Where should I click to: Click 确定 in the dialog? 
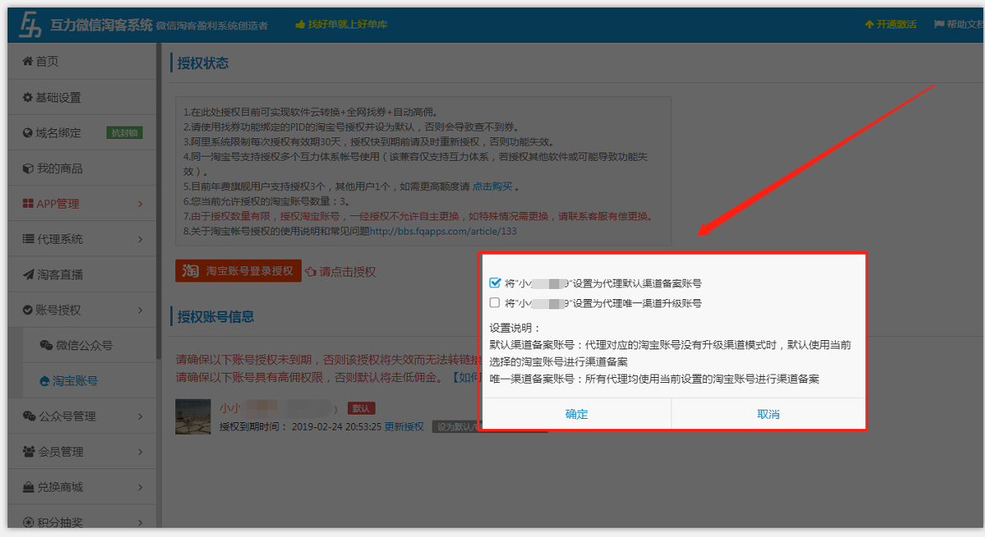577,414
